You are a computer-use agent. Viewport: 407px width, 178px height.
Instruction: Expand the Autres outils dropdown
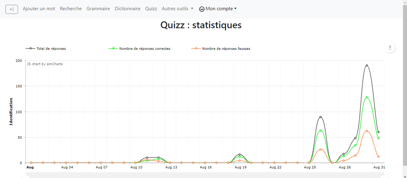(x=177, y=9)
